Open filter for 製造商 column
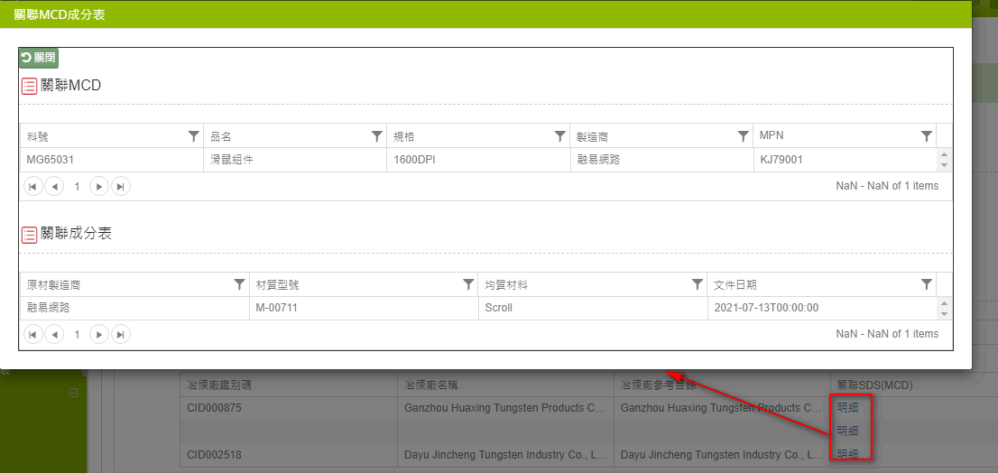 [744, 136]
